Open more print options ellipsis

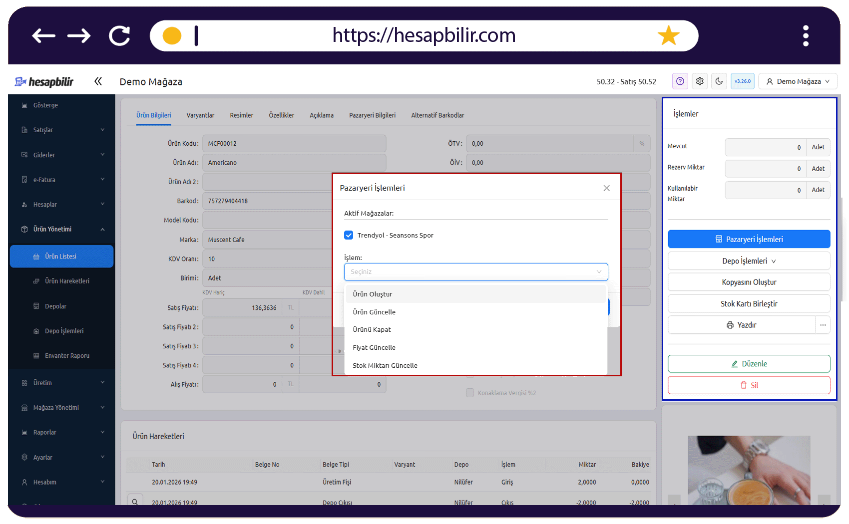coord(823,325)
